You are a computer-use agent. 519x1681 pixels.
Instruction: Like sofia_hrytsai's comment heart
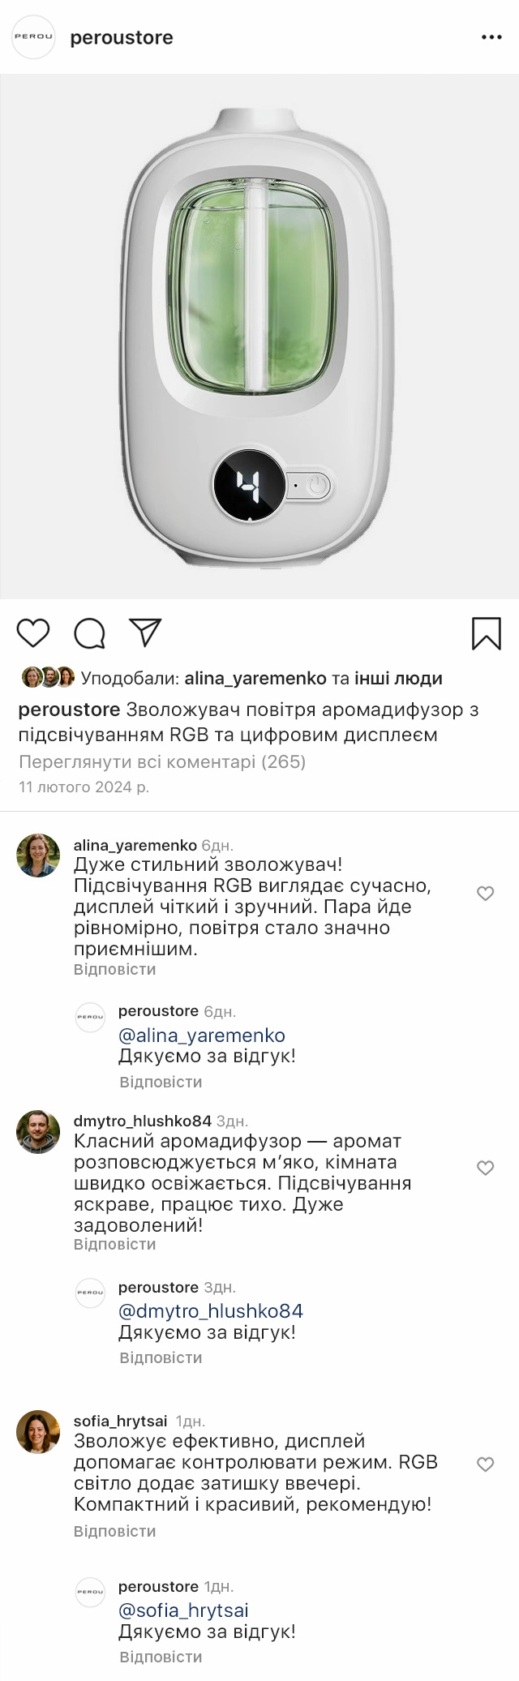[485, 1464]
